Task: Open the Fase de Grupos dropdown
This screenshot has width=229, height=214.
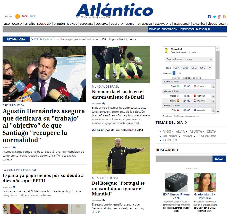Action: coord(189,59)
